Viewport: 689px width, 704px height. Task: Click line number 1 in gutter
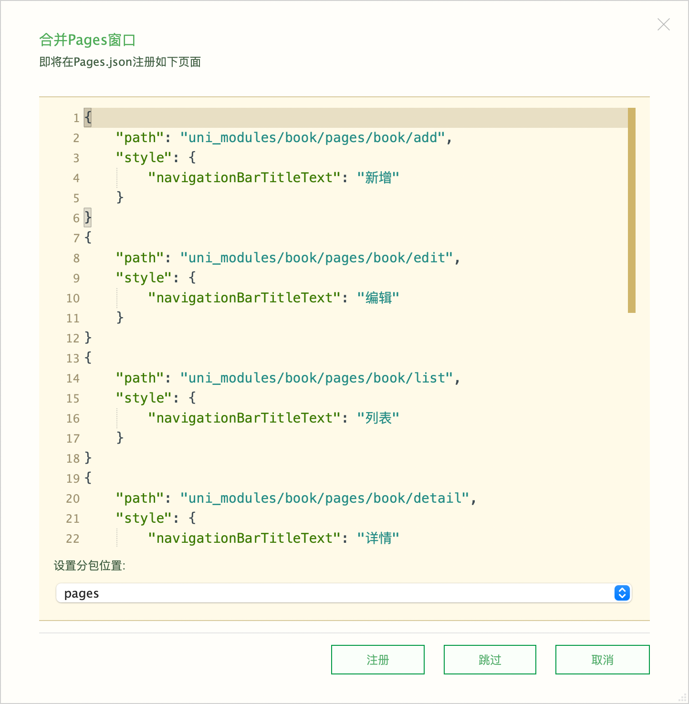[x=76, y=118]
